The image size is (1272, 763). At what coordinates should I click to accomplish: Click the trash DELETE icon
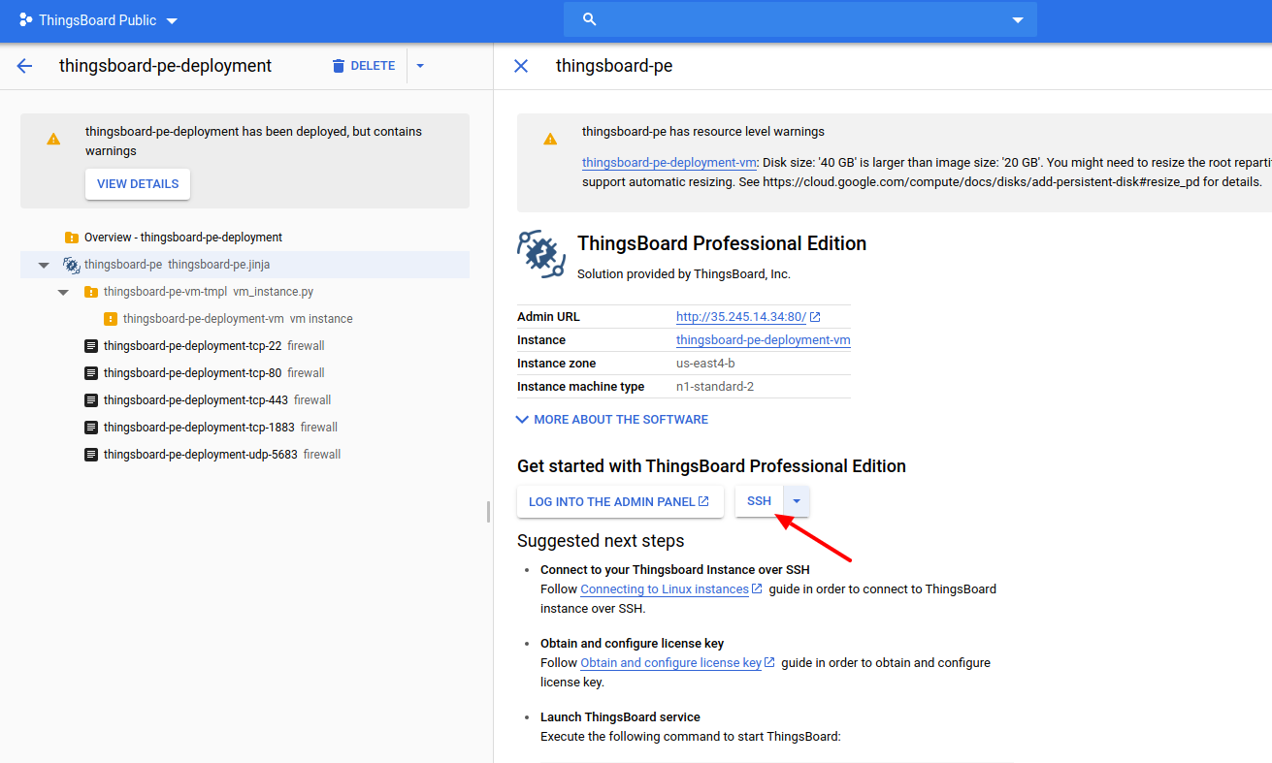pyautogui.click(x=339, y=66)
